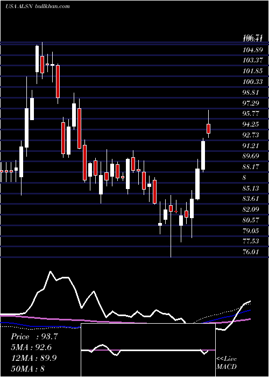
Task: Click the Live MACD label
Action: (226, 362)
